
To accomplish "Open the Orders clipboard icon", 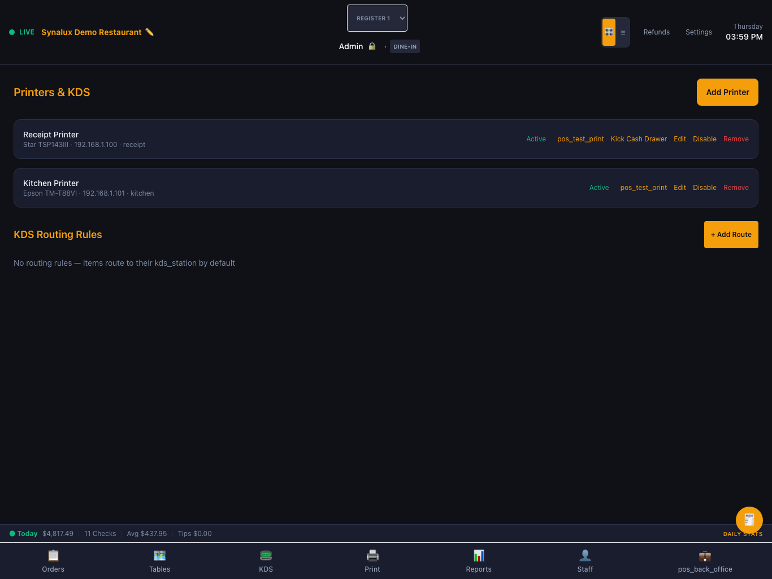I will [53, 555].
